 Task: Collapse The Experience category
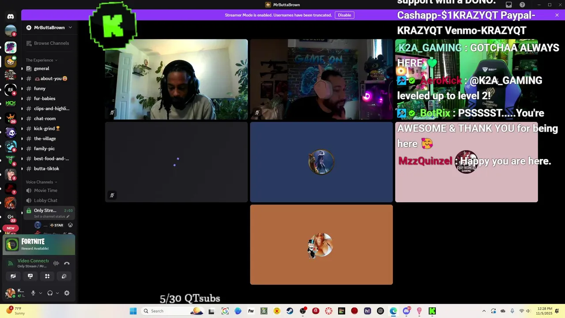click(x=41, y=60)
